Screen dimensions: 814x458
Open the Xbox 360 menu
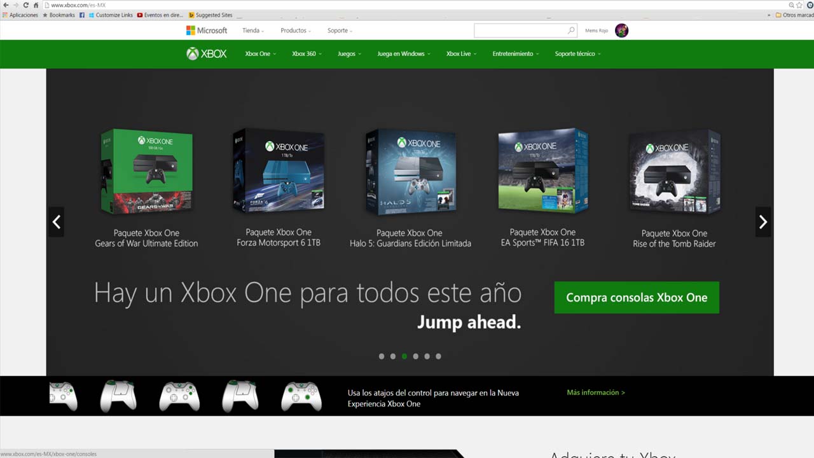coord(307,54)
